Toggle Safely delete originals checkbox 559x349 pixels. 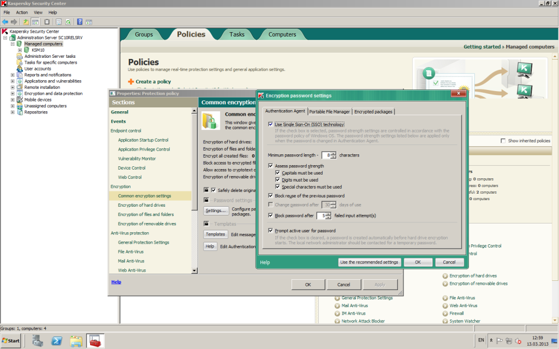coord(213,190)
